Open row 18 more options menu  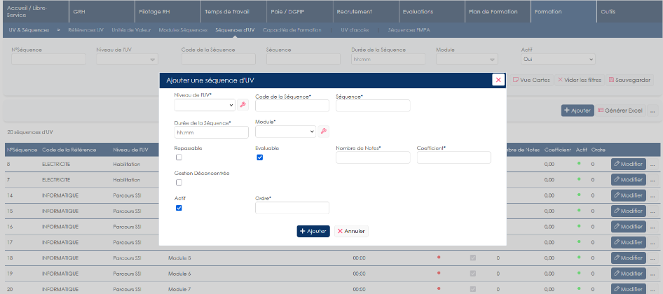point(652,258)
